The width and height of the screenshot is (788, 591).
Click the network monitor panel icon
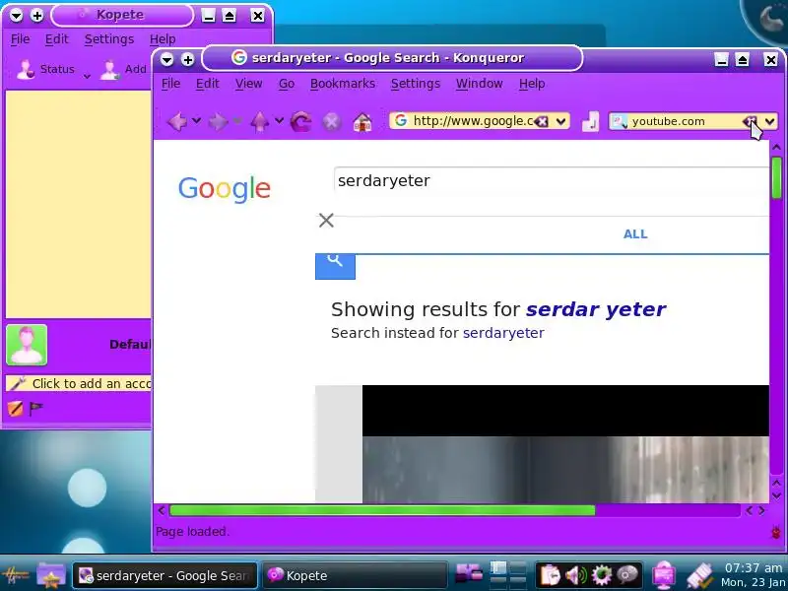point(664,575)
